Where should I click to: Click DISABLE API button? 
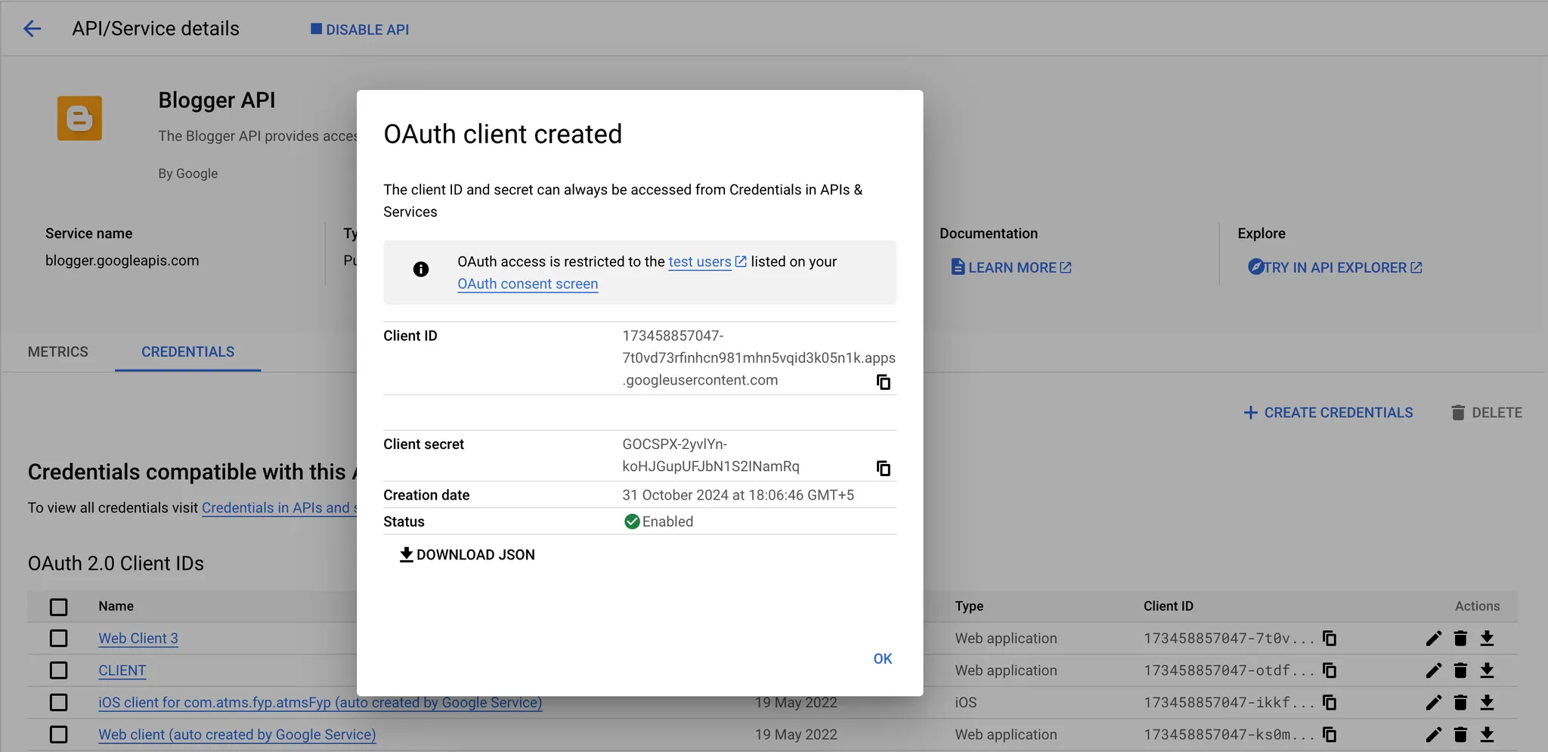[360, 29]
